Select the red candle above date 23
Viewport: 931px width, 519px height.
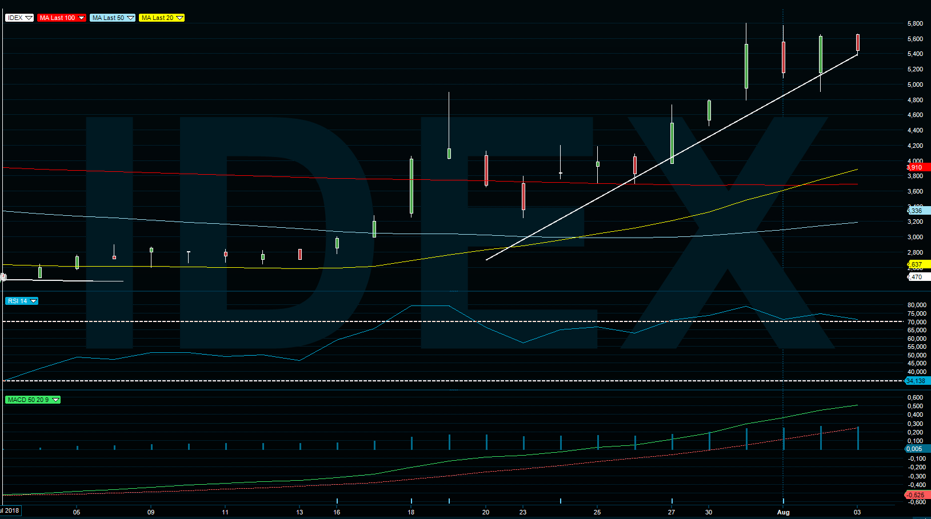click(x=523, y=196)
